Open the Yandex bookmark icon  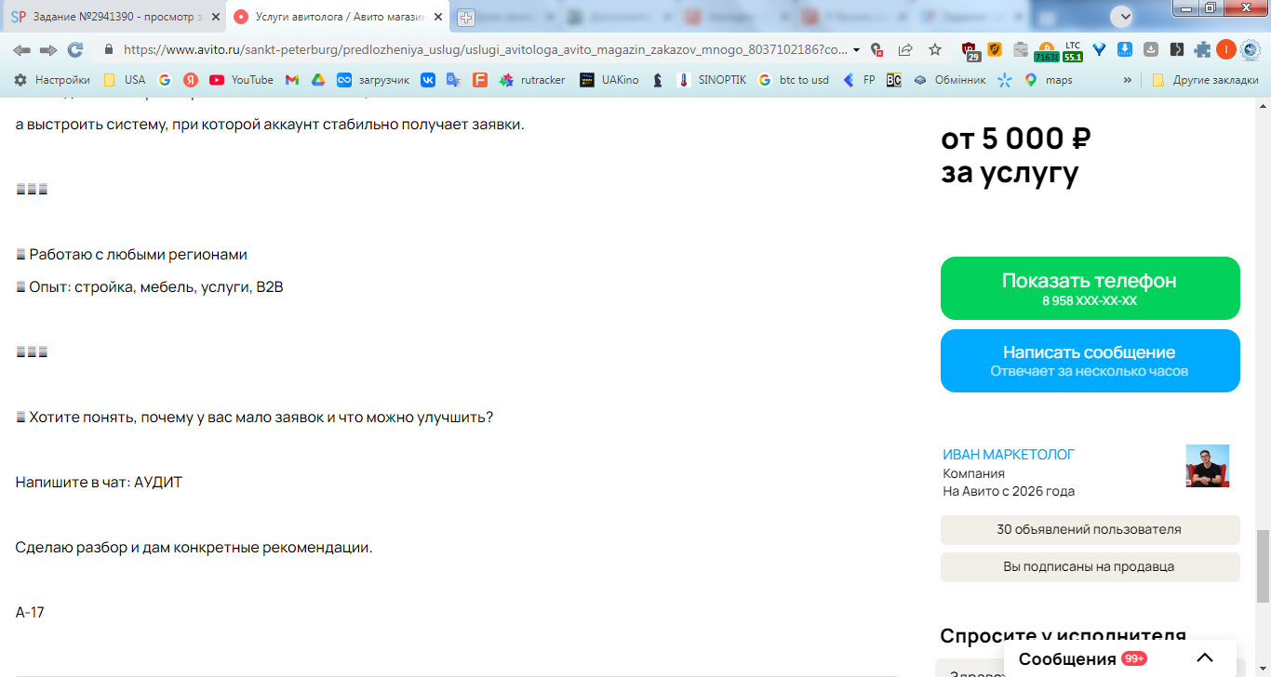coord(190,80)
